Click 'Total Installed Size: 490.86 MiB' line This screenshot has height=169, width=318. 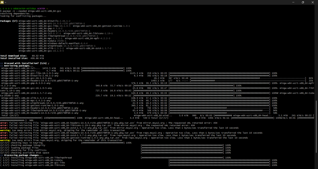click(22, 58)
